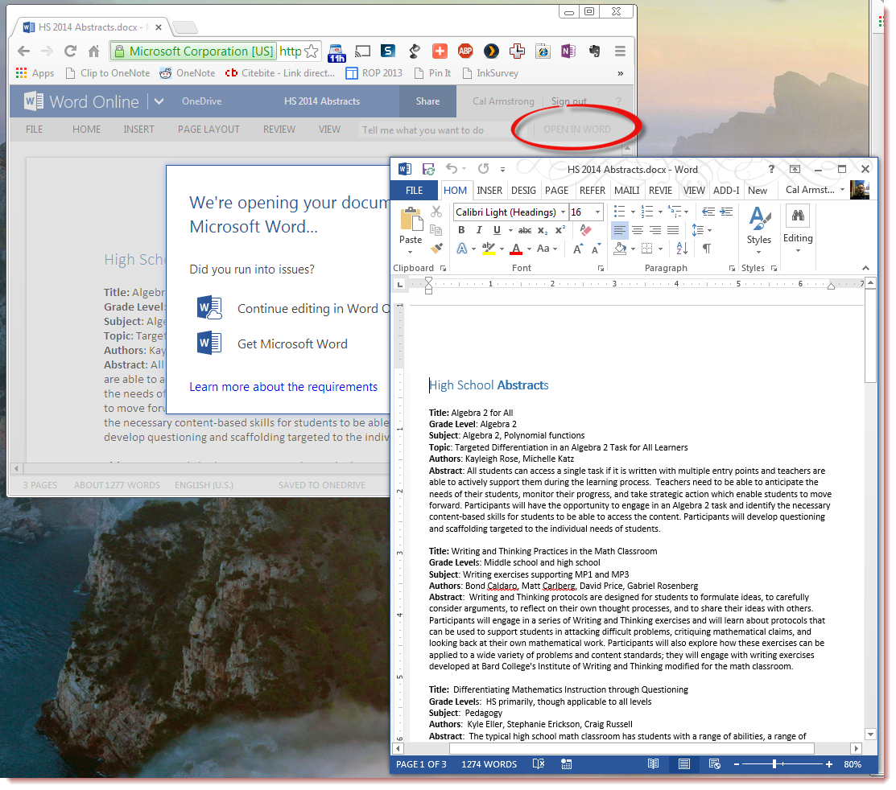896x790 pixels.
Task: Click the Share button in Word Online
Action: [428, 101]
